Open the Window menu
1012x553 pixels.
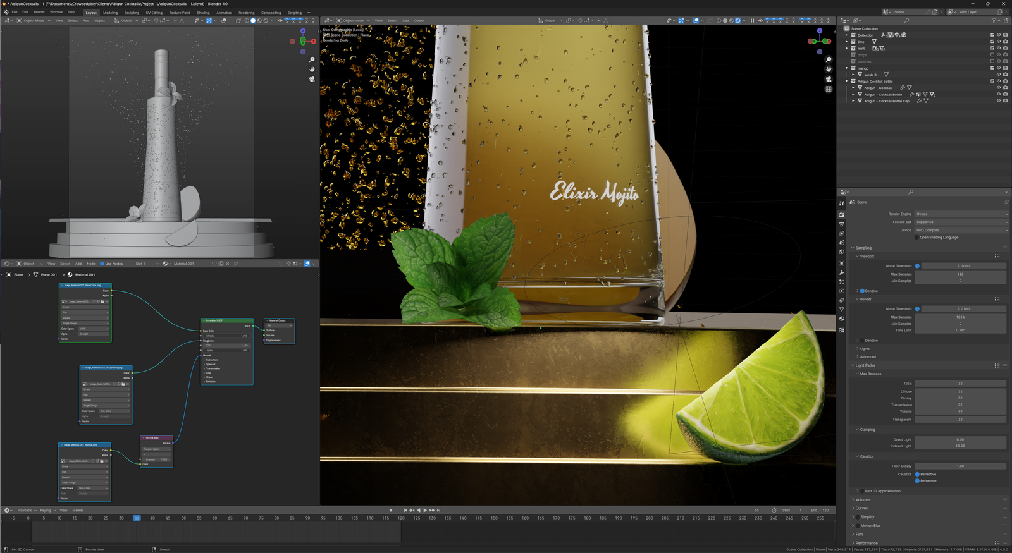tap(56, 12)
